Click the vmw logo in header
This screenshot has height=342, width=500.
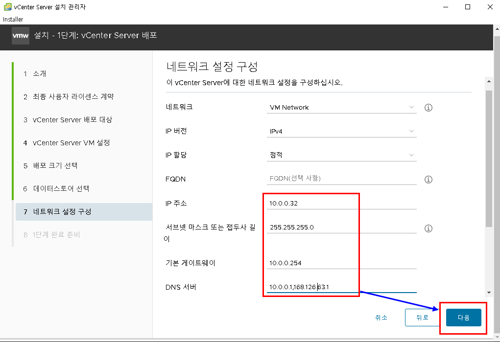coord(21,36)
